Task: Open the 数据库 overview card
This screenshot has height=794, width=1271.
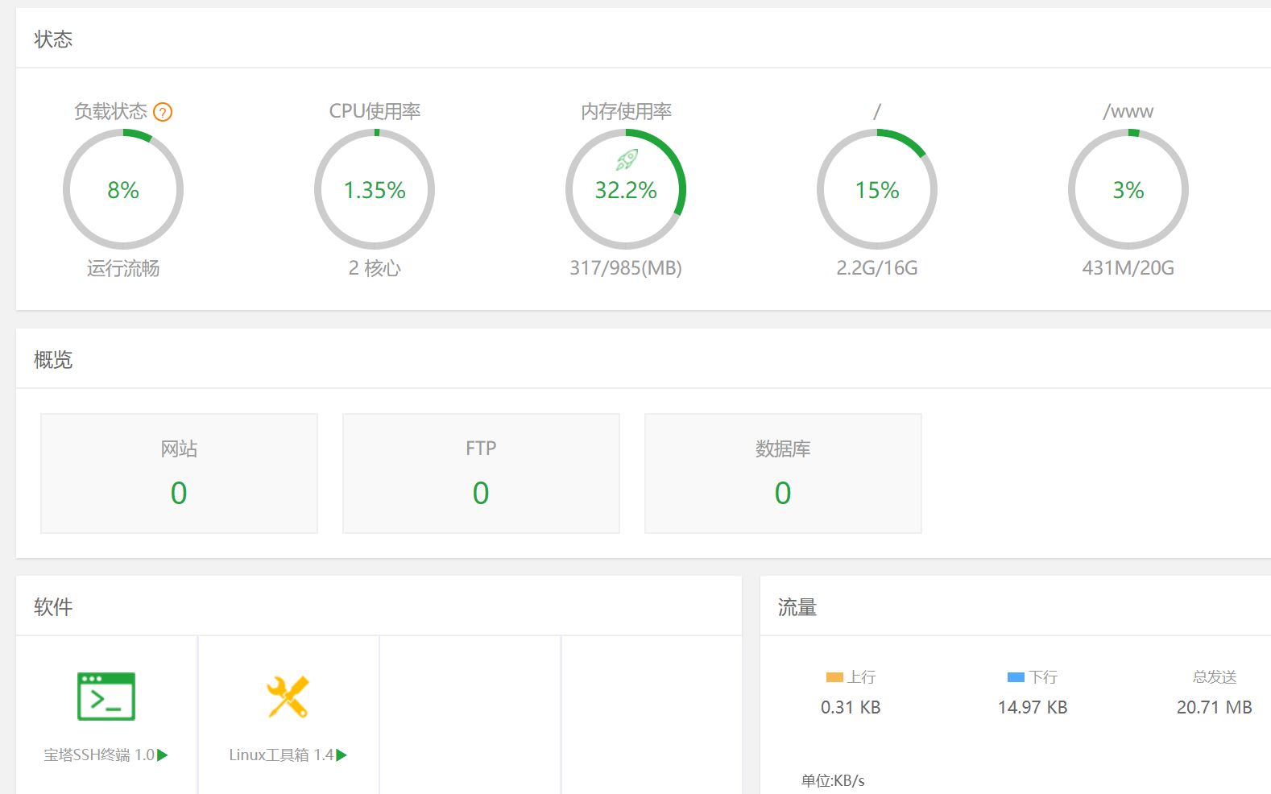Action: 783,474
